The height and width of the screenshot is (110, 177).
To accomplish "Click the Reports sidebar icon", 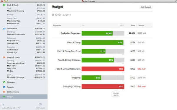I will [x=4, y=87].
